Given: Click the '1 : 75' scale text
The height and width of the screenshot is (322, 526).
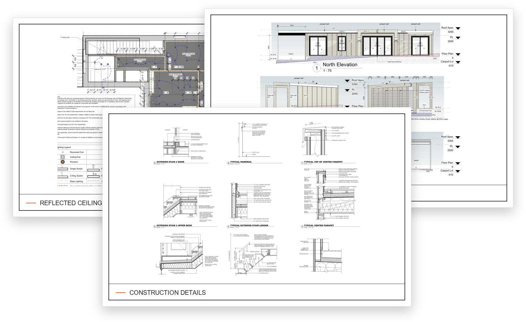Looking at the screenshot, I should pos(327,71).
